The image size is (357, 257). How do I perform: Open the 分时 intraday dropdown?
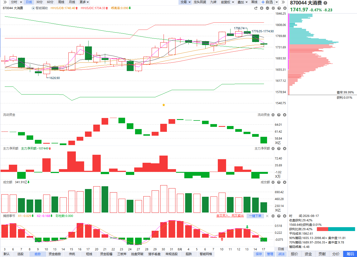[16, 2]
